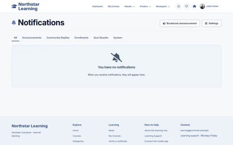
Task: Open My Courses in the top navigation
Action: (x=114, y=7)
